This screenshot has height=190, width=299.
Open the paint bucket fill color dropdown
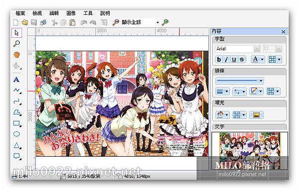pyautogui.click(x=222, y=115)
